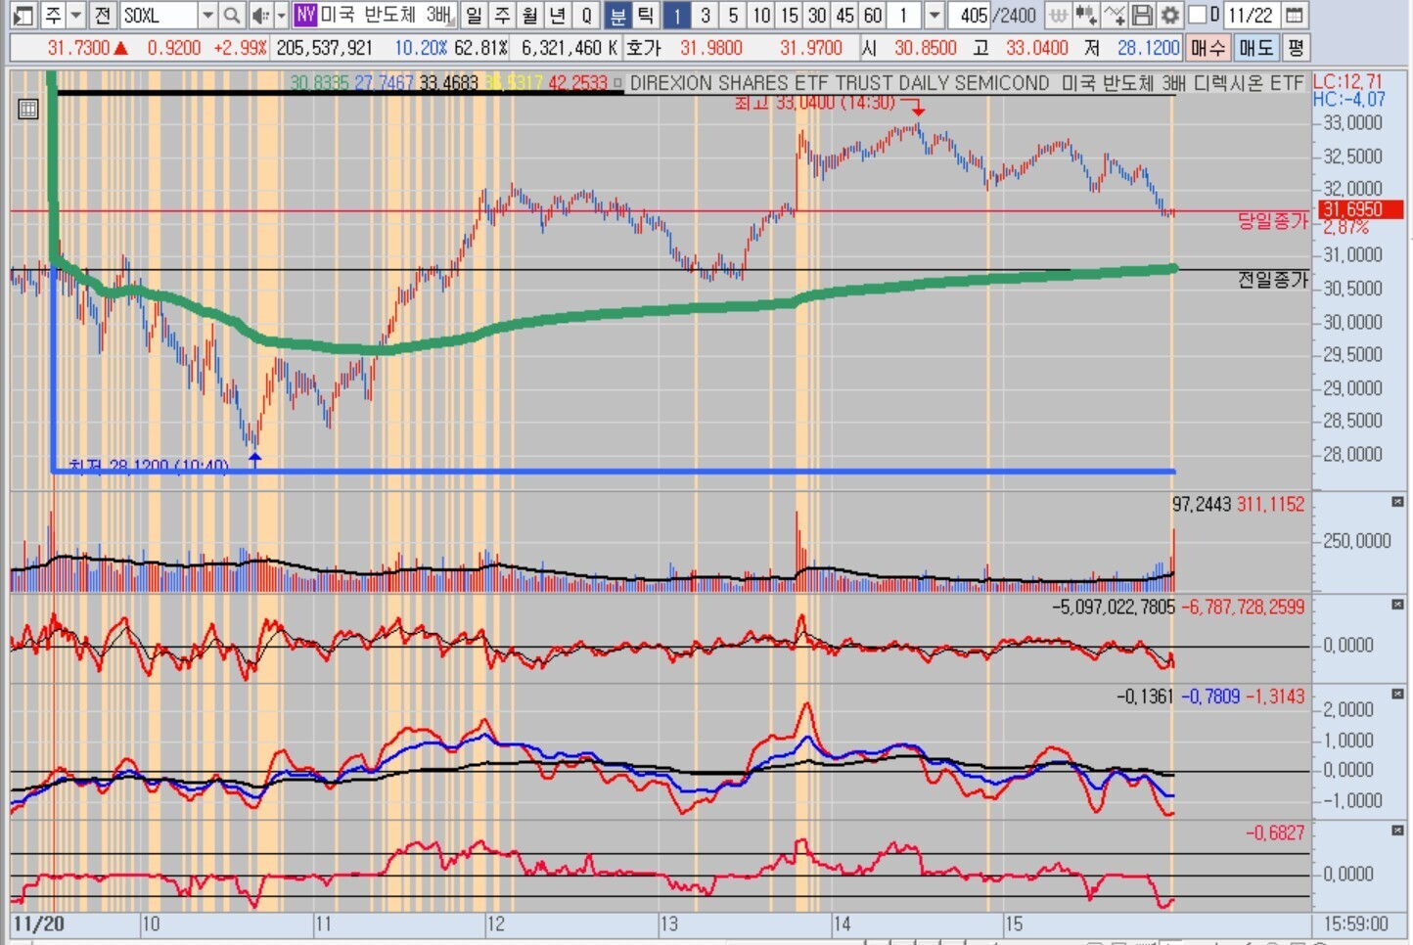The height and width of the screenshot is (945, 1413).
Task: Click the 11/20 date label on time axis
Action: [x=39, y=924]
